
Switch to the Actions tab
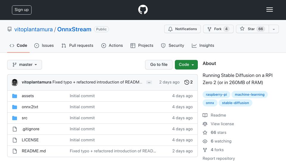tap(112, 45)
